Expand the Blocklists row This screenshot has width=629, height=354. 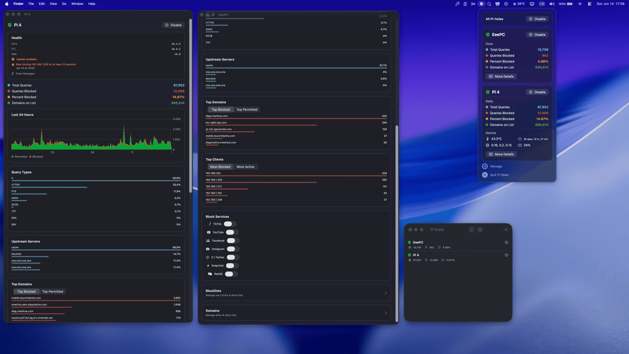pos(296,293)
